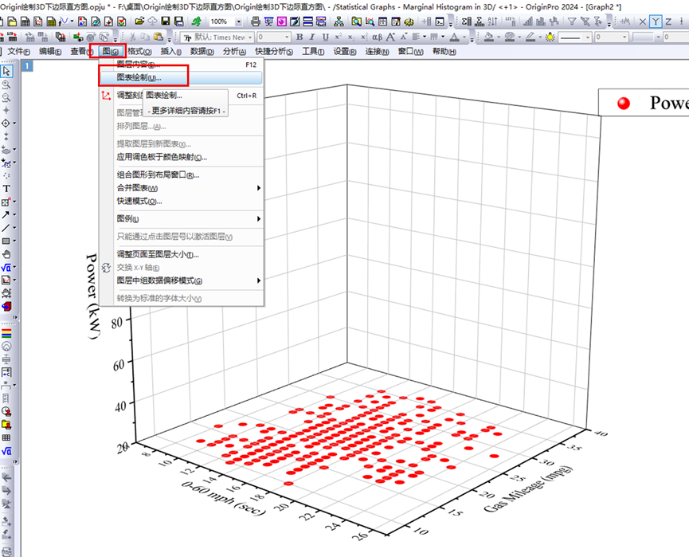Click the font color A swatch
This screenshot has height=557, width=689.
(x=455, y=37)
